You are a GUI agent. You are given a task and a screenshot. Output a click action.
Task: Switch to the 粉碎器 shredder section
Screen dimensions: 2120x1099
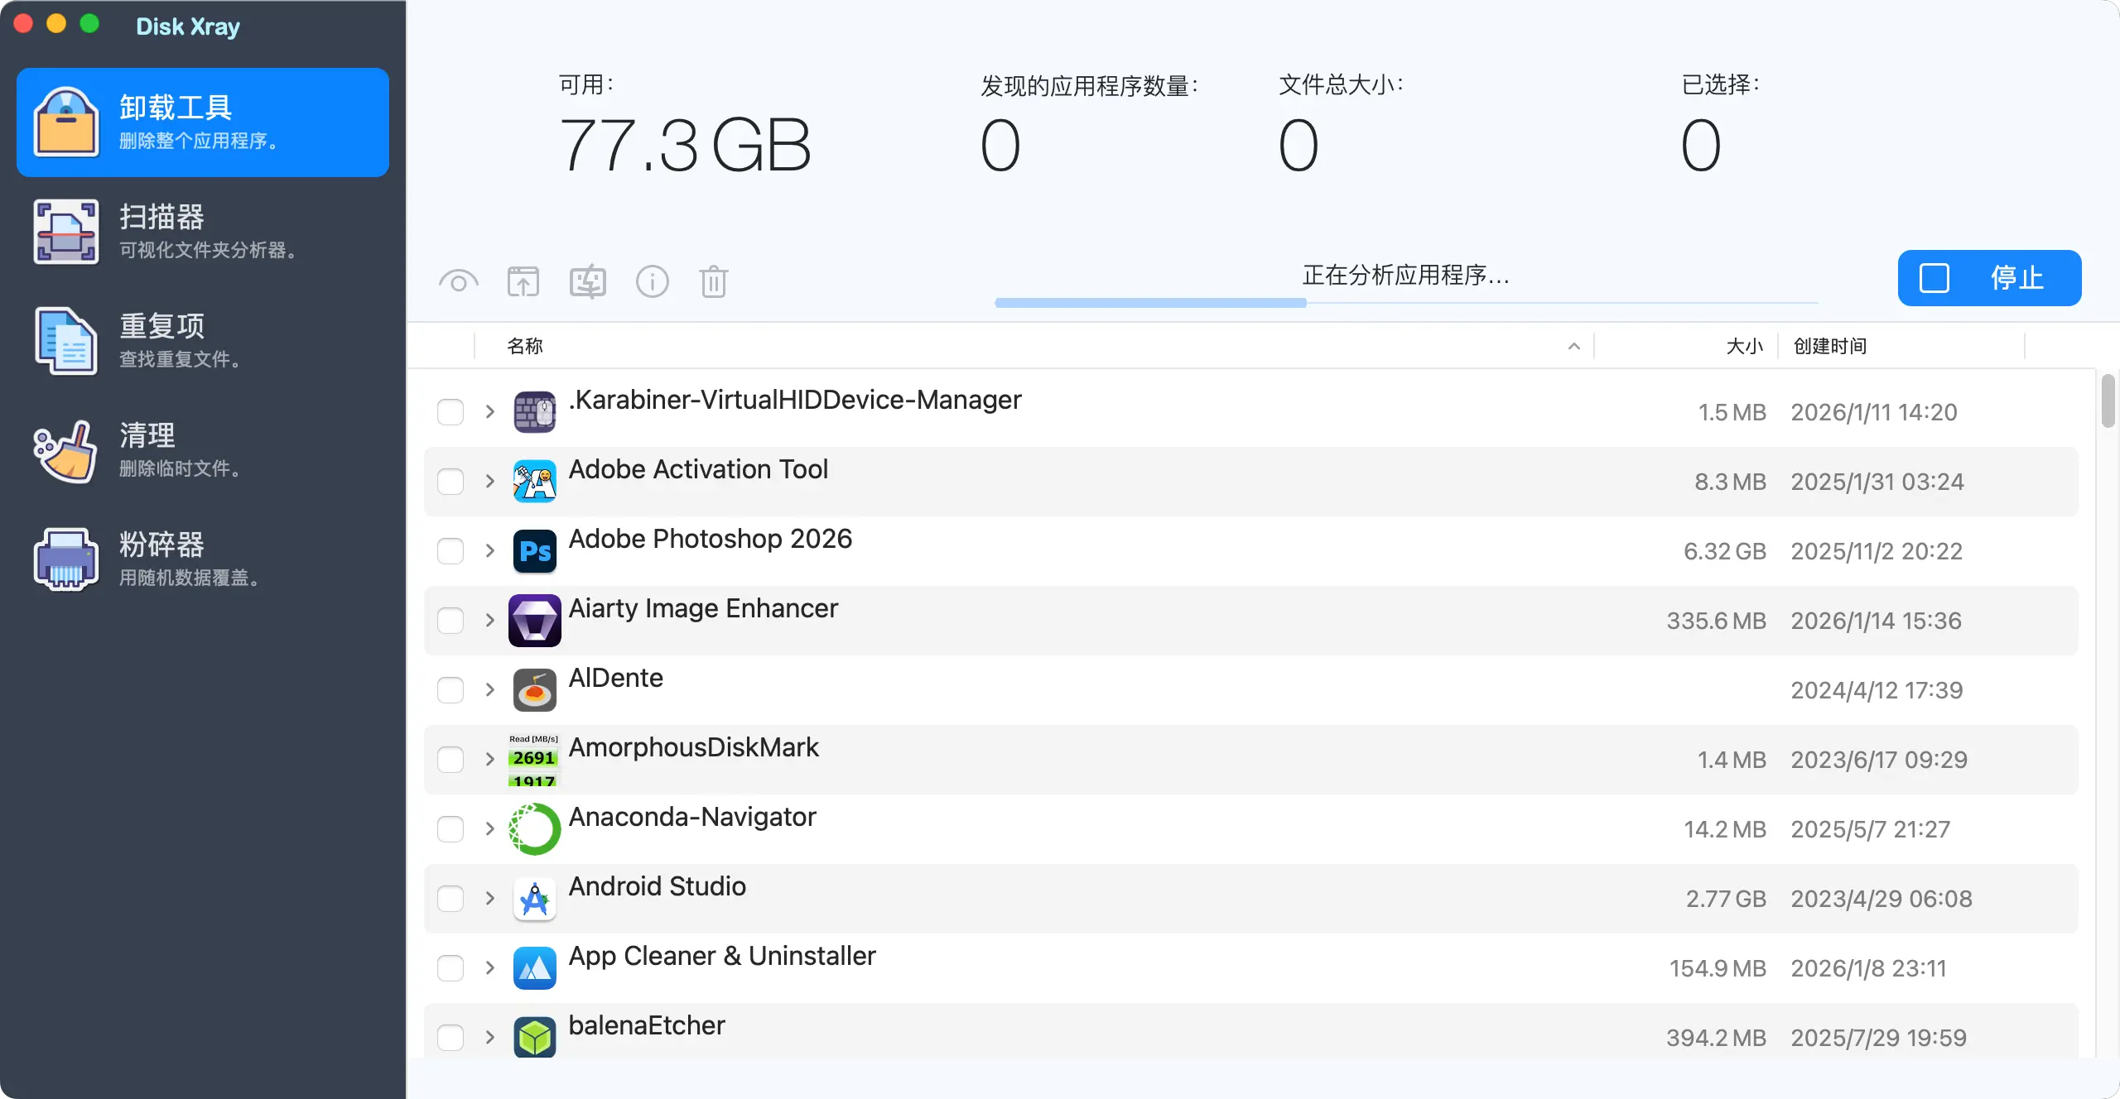point(203,559)
